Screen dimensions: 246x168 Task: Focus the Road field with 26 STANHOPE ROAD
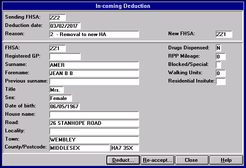[x=94, y=123]
